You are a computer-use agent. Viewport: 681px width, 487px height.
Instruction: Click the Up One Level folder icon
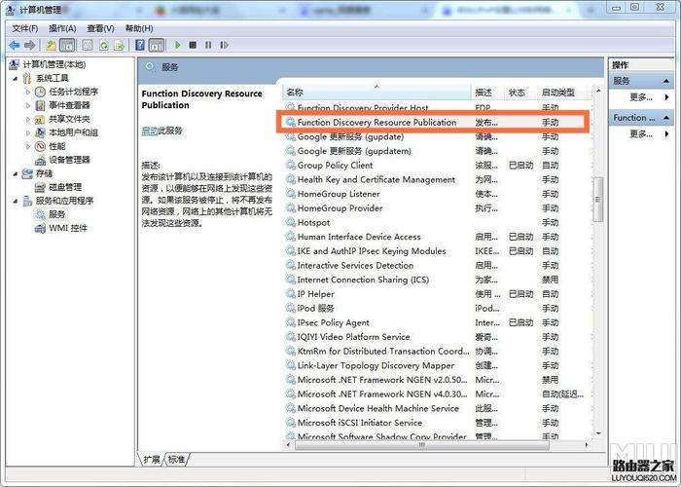(x=51, y=45)
